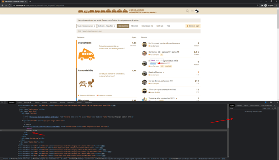Click the browser address bar URL
Viewport: 279px width, 160px height.
40,5
